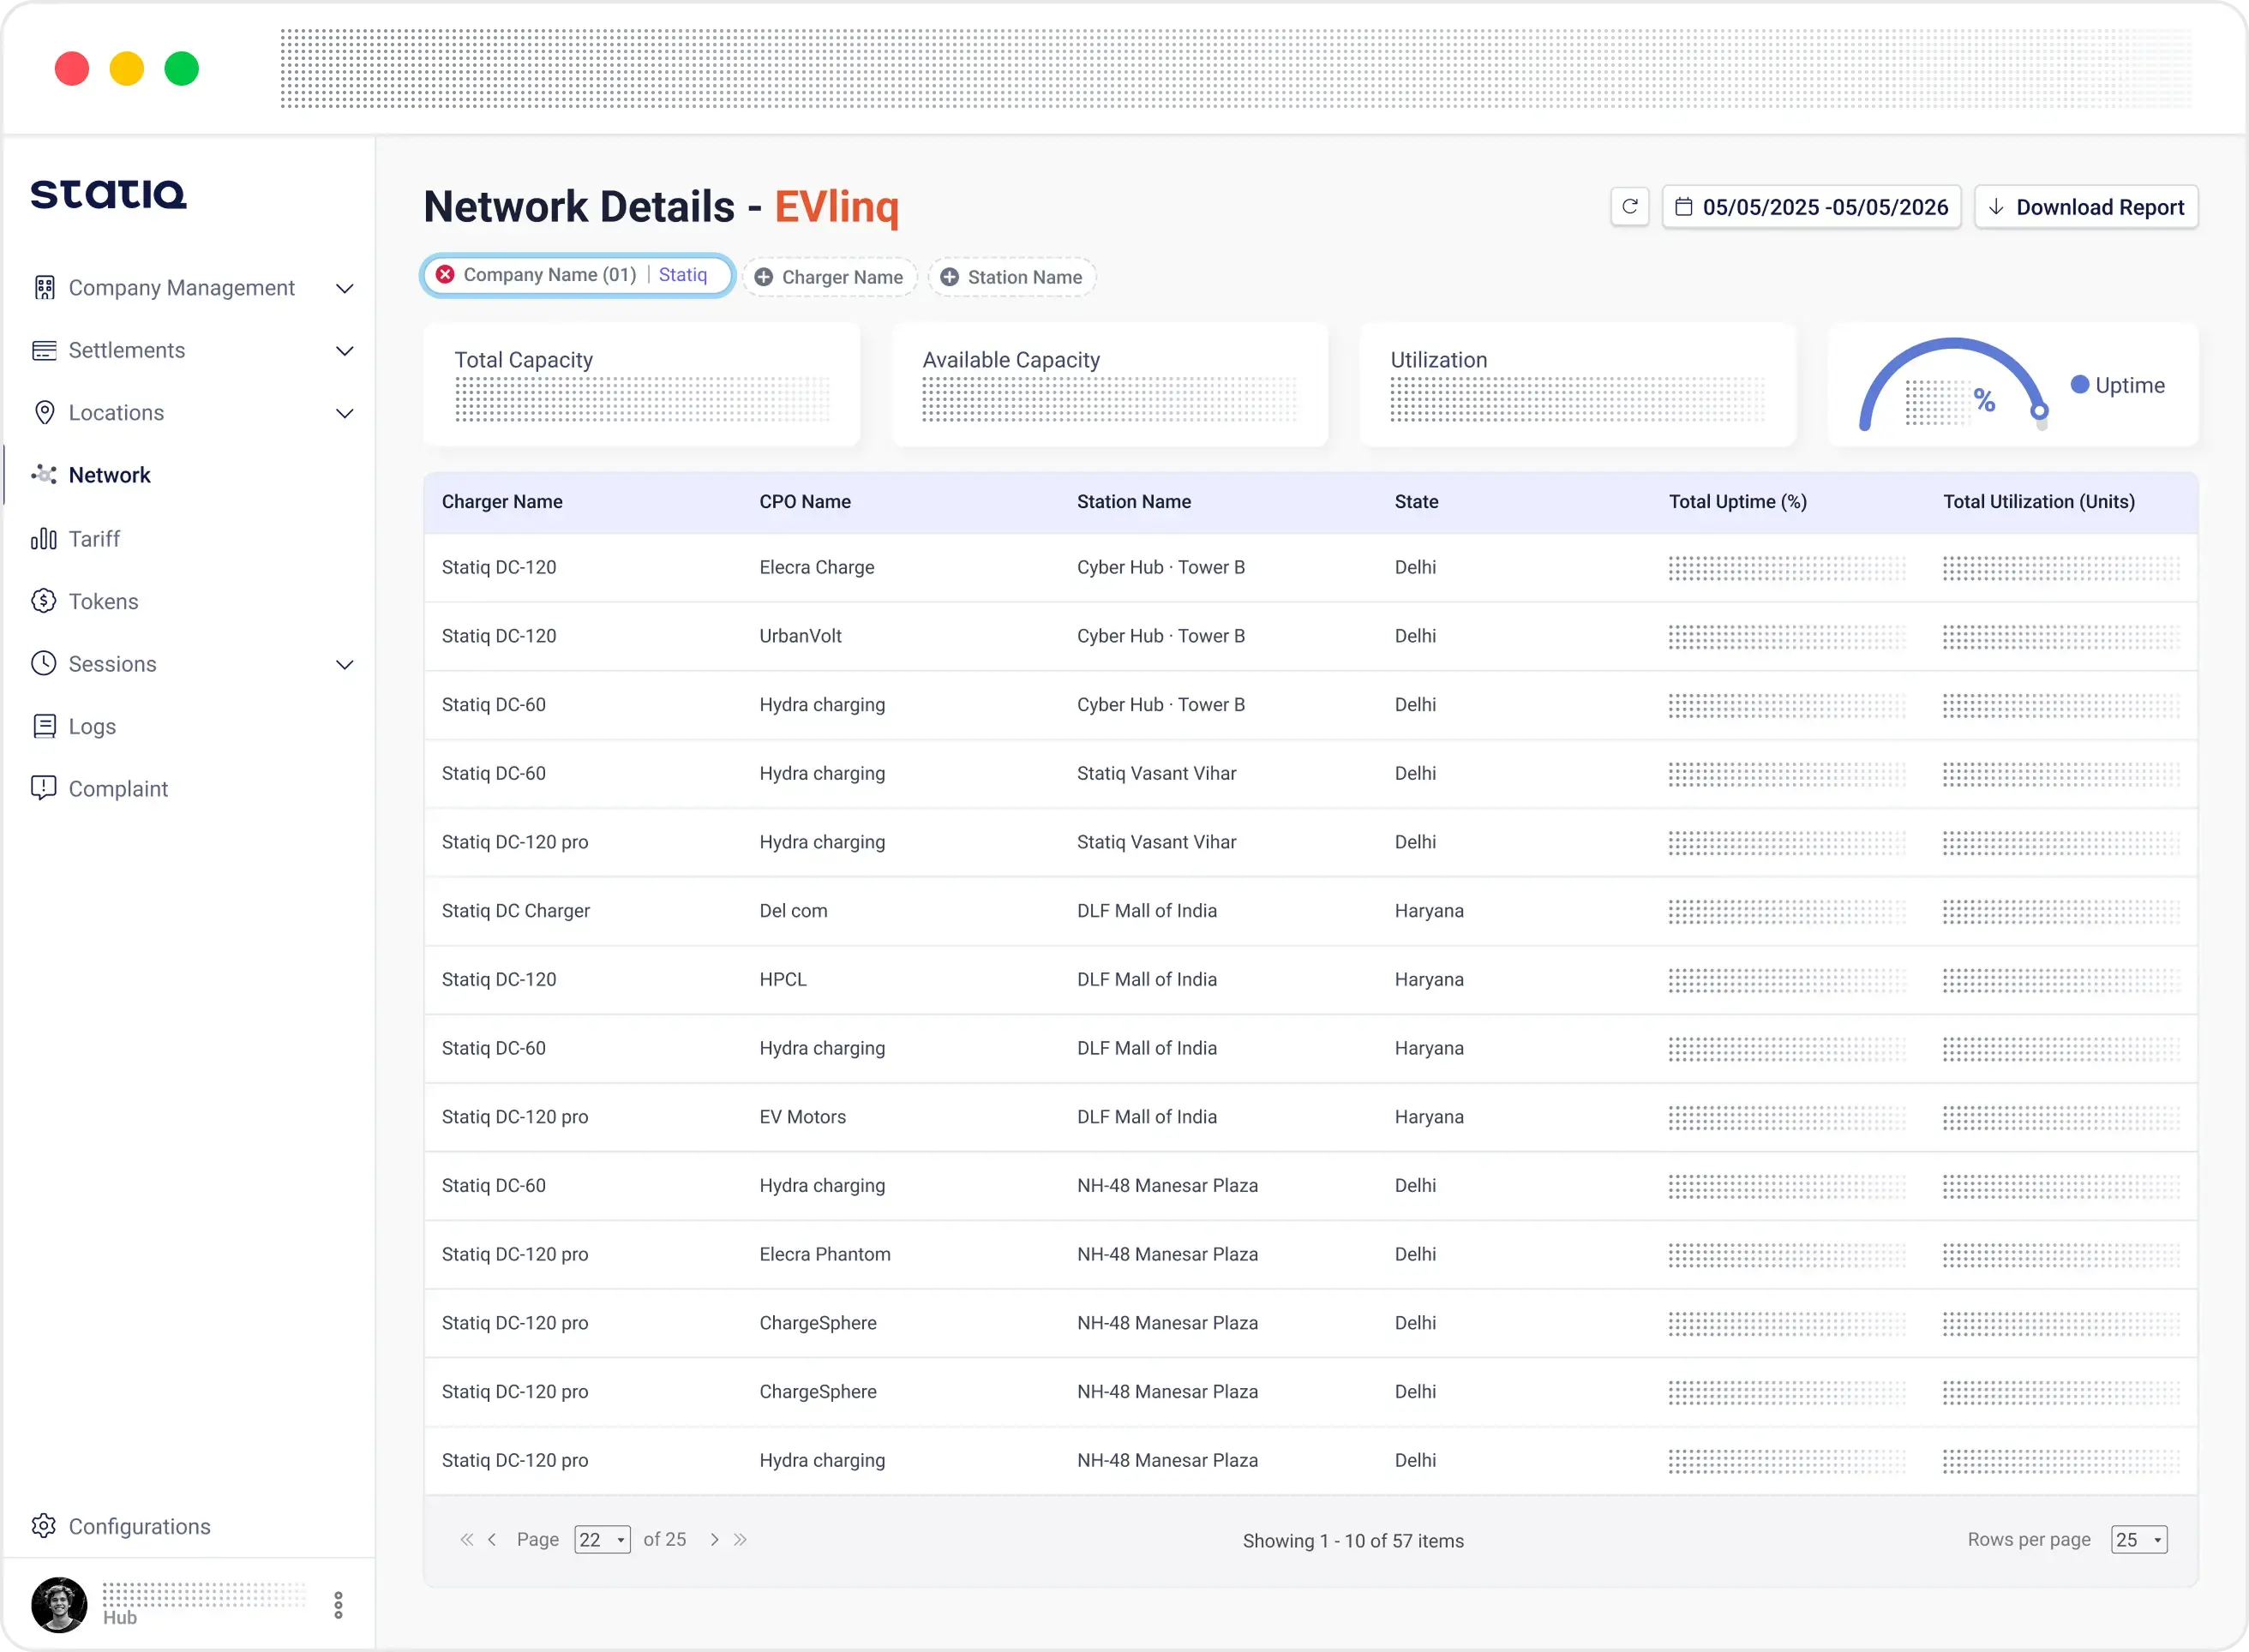The image size is (2249, 1652).
Task: Click the Tokens coin icon
Action: click(44, 601)
